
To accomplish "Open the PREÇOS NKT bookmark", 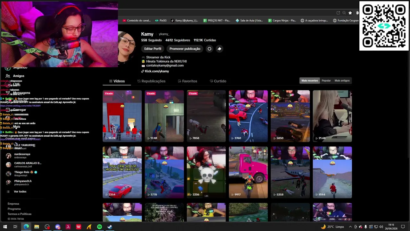I will (217, 21).
